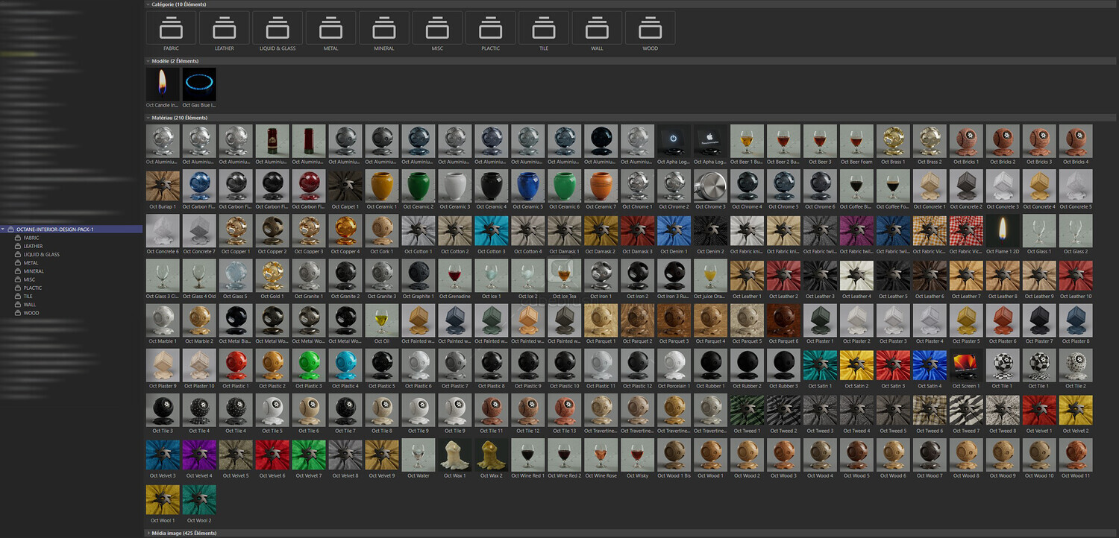Select WALL in the sidebar tree
This screenshot has height=538, width=1119.
[x=30, y=305]
